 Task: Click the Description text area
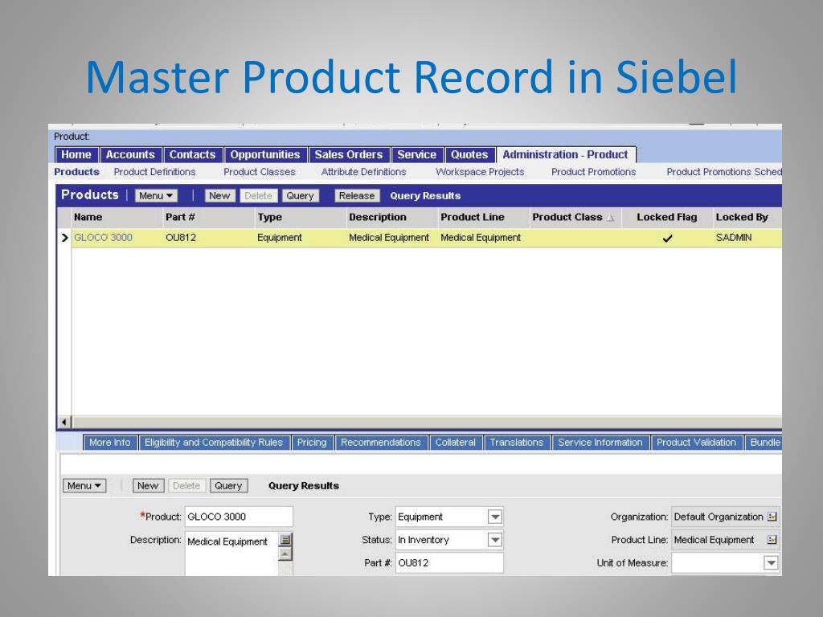coord(231,554)
